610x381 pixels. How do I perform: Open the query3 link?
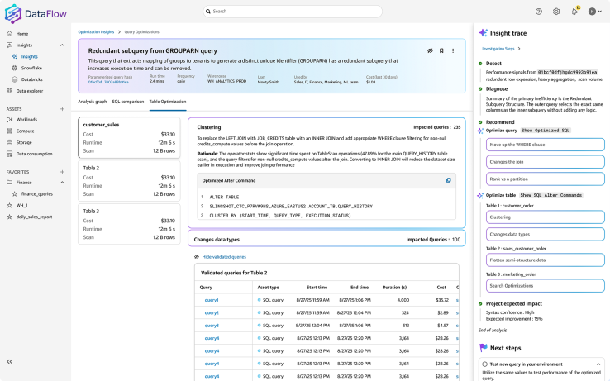212,326
